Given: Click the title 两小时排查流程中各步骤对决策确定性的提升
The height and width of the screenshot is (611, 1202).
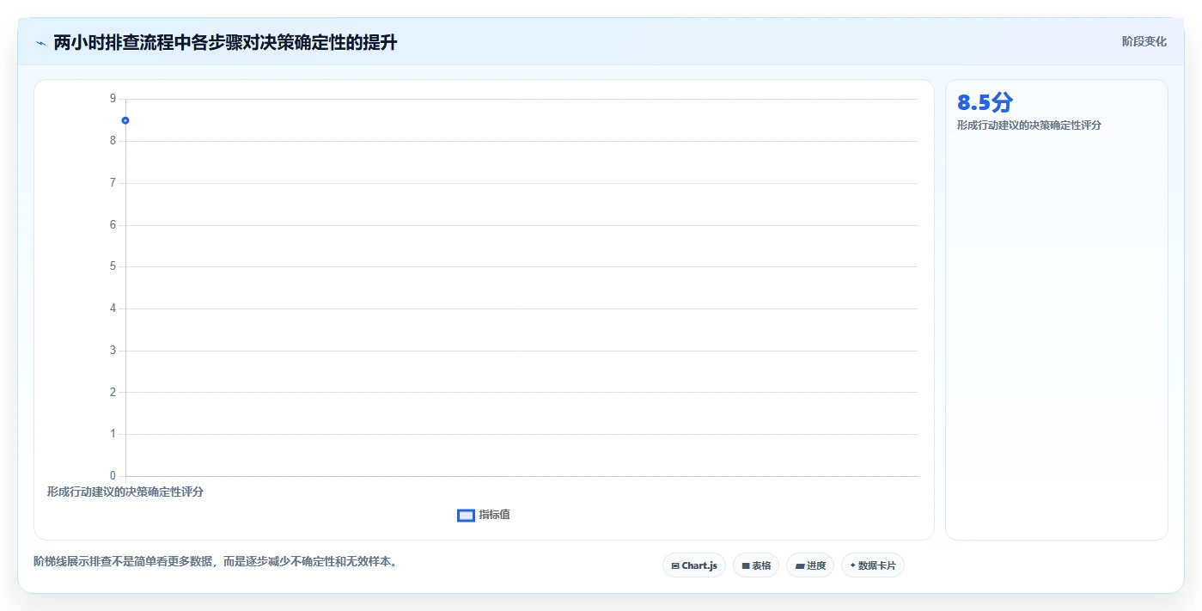Looking at the screenshot, I should click(225, 42).
